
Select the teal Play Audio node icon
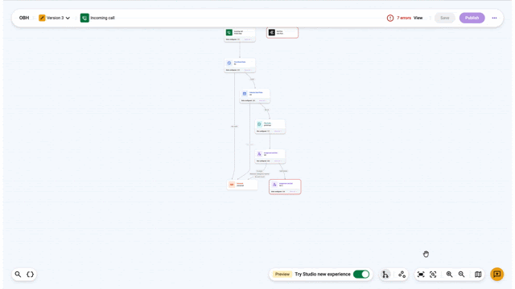pyautogui.click(x=259, y=124)
